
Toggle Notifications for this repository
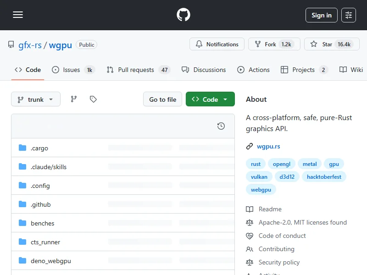click(217, 44)
